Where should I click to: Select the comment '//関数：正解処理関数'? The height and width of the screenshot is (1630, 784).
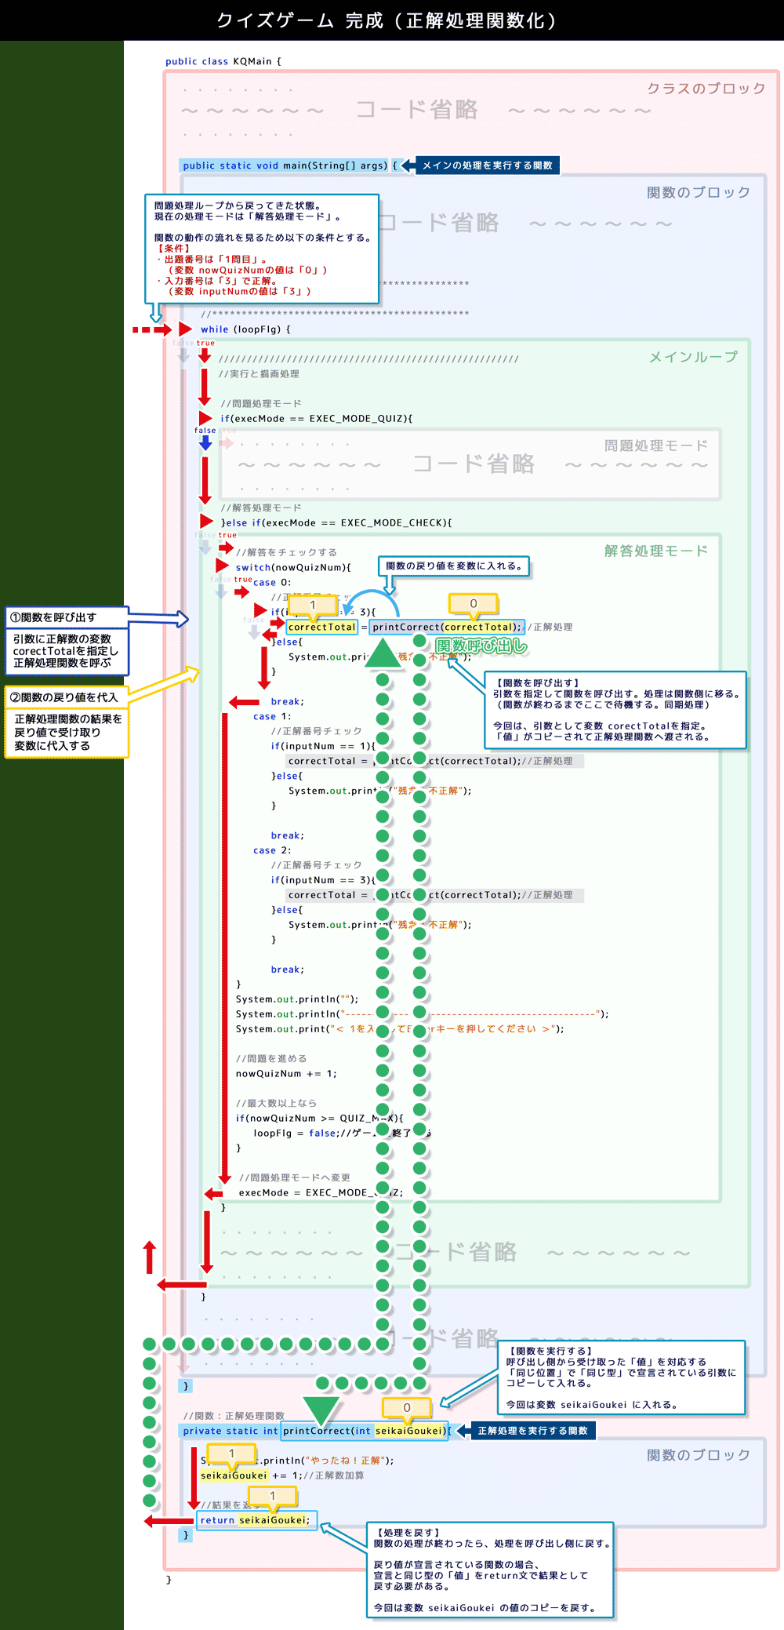coord(234,1416)
